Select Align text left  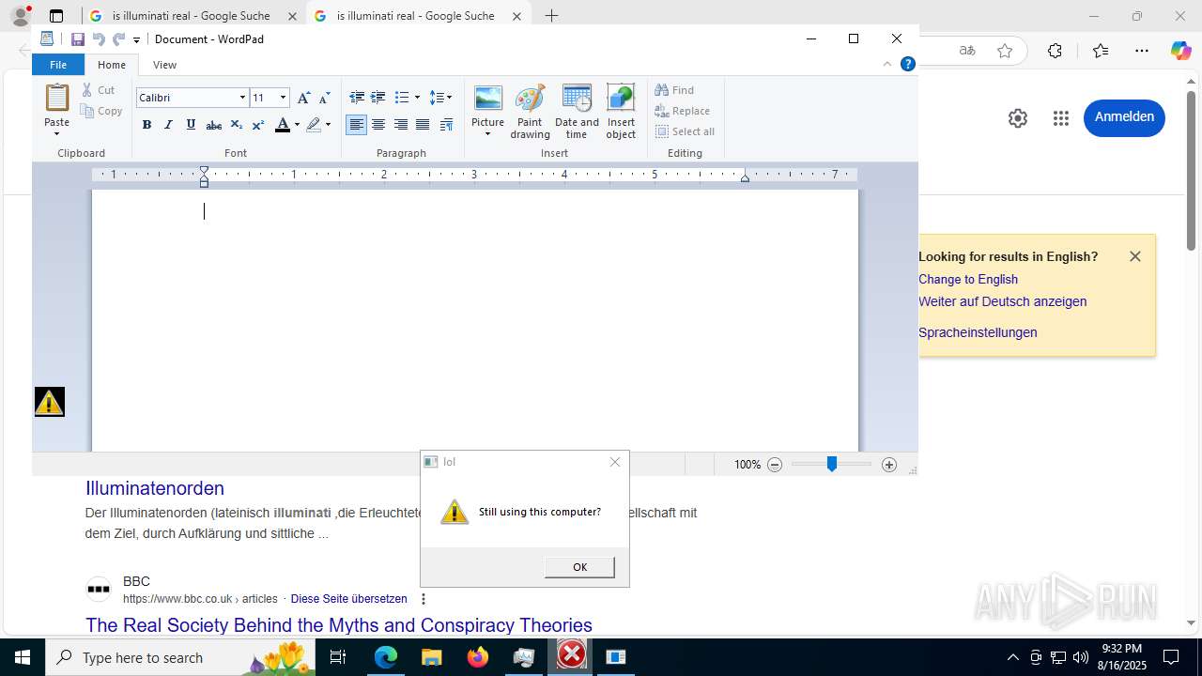pos(357,125)
